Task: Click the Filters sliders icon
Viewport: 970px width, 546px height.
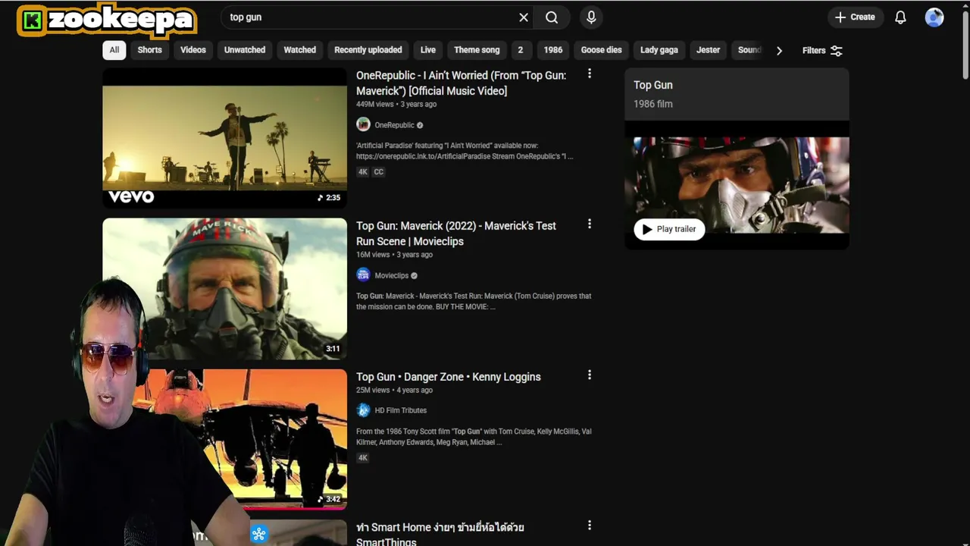Action: tap(837, 51)
